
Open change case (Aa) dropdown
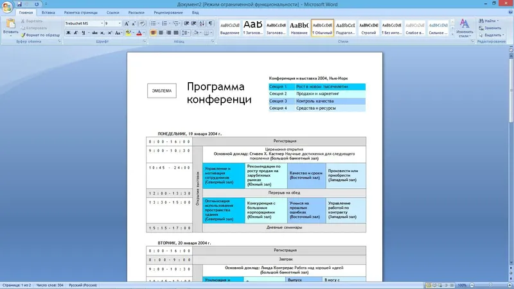click(119, 33)
